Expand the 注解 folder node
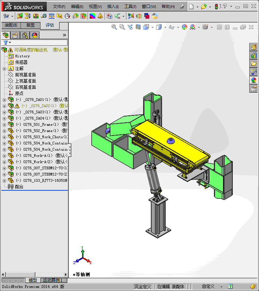Viewport: 259px width, 291px height. pyautogui.click(x=4, y=69)
